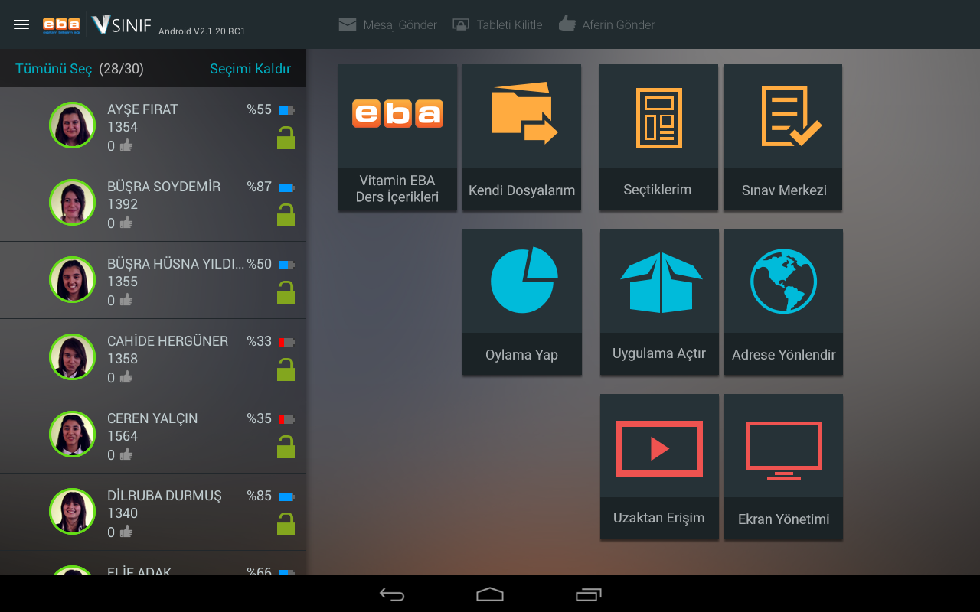Send a message with the Mesaj Gönder envelope
Screen dimensions: 980x612
pyautogui.click(x=388, y=24)
